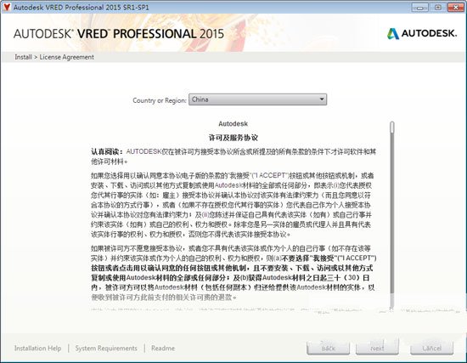The image size is (467, 363).
Task: Open the Country or Region combo box
Action: (257, 99)
